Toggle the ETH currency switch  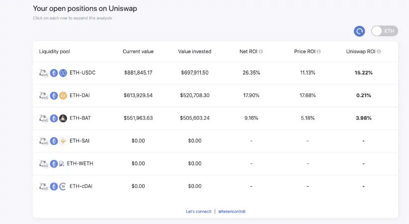(385, 31)
